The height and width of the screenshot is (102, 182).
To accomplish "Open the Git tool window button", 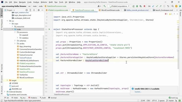I will [x=7, y=98].
